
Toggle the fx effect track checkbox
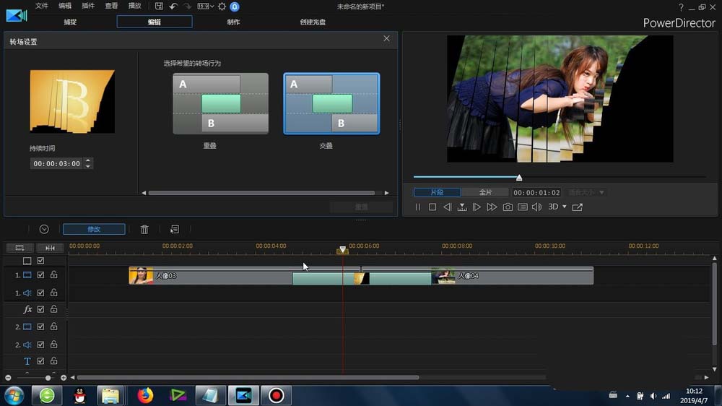[41, 309]
